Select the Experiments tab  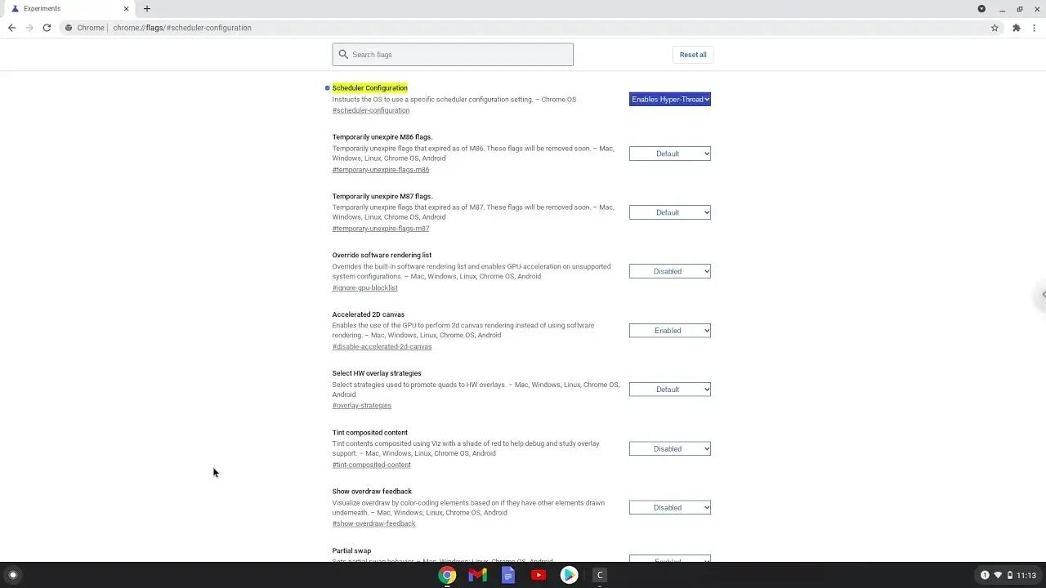pyautogui.click(x=69, y=9)
